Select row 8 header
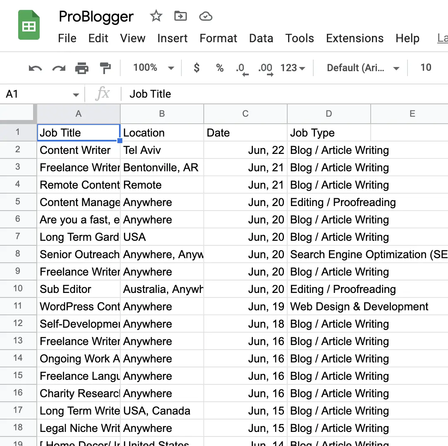This screenshot has height=446, width=448. coord(18,254)
